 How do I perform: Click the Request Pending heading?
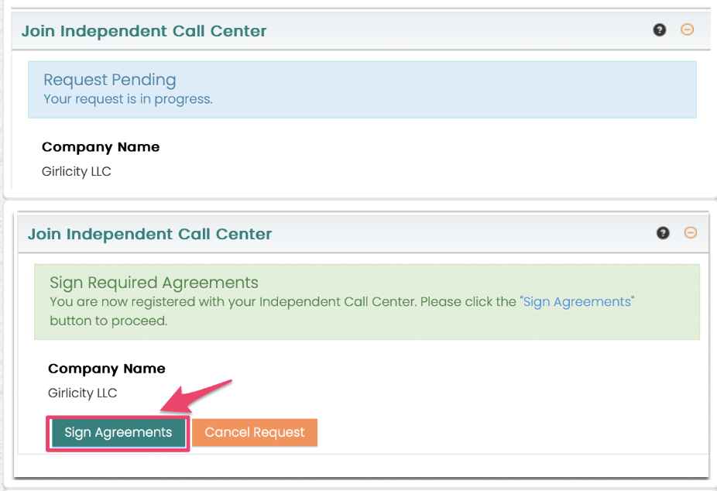click(x=110, y=80)
